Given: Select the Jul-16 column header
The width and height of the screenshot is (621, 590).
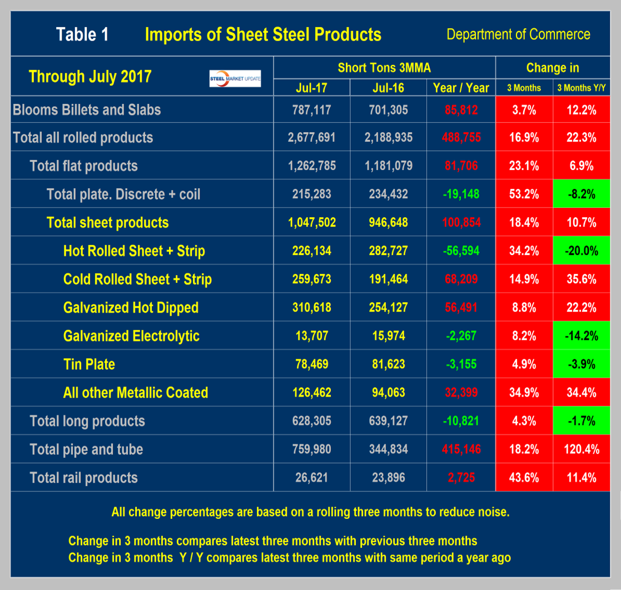Looking at the screenshot, I should point(388,88).
